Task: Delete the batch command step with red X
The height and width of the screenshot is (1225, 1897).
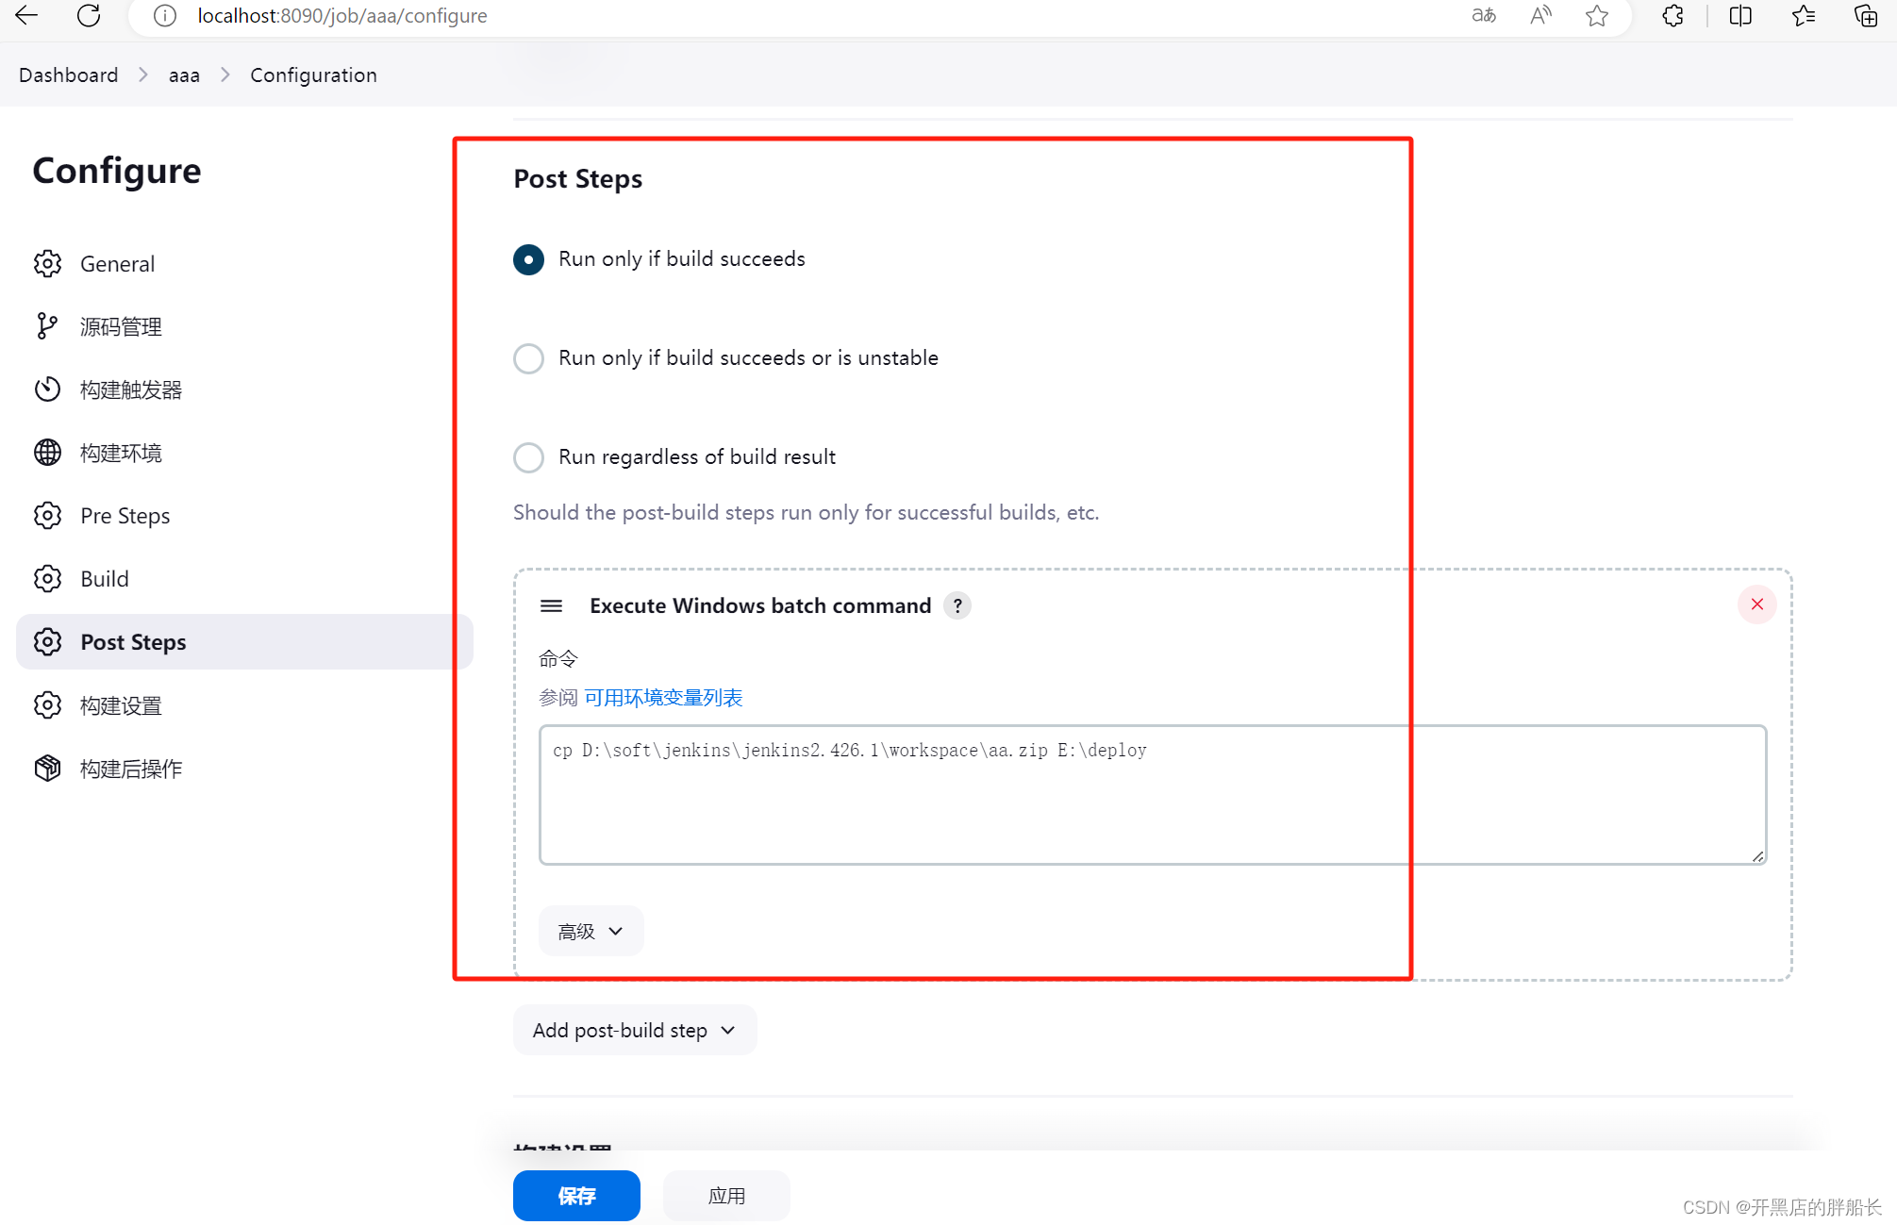Action: [x=1757, y=604]
